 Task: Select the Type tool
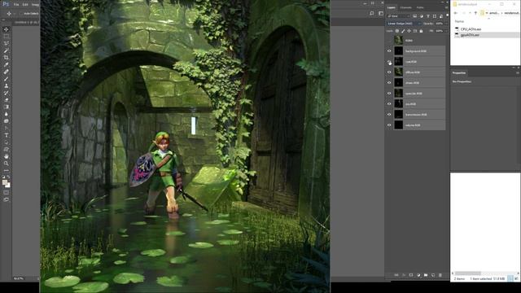pos(6,135)
